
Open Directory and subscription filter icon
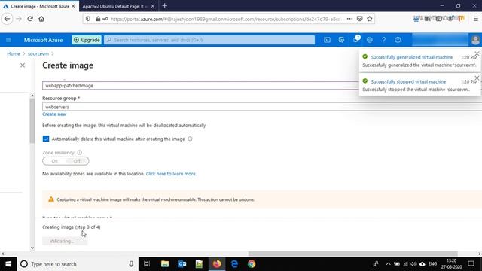click(x=341, y=40)
